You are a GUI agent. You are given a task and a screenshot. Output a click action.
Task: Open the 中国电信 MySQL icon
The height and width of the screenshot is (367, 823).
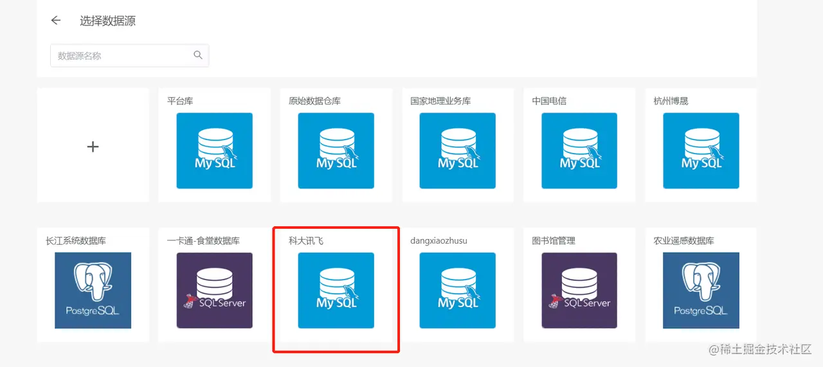point(579,151)
